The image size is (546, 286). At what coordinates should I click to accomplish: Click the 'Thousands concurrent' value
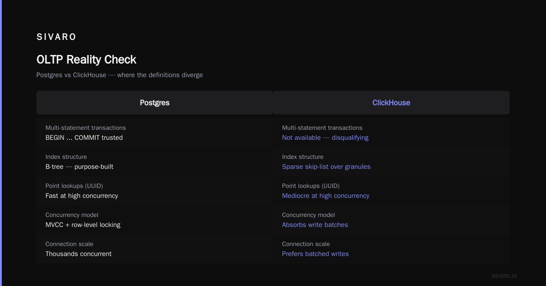78,254
